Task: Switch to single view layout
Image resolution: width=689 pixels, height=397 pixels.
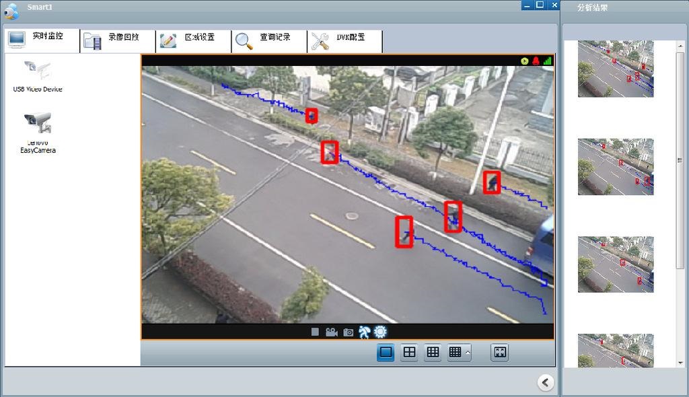Action: point(385,352)
